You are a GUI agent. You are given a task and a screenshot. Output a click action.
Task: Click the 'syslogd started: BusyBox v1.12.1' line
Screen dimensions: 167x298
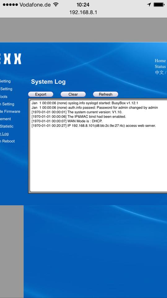pyautogui.click(x=85, y=103)
